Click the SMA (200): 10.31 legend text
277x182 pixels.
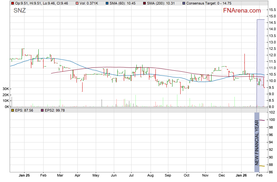161,3
